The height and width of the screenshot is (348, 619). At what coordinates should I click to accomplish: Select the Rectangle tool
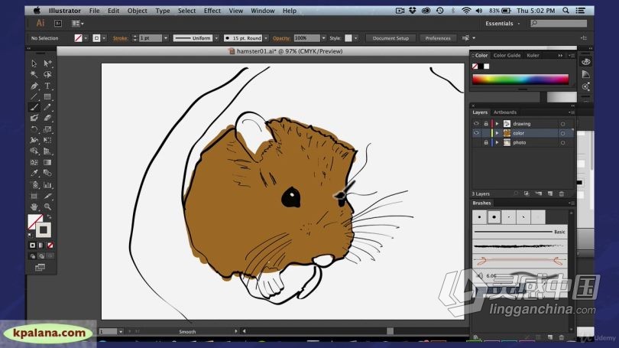click(47, 96)
